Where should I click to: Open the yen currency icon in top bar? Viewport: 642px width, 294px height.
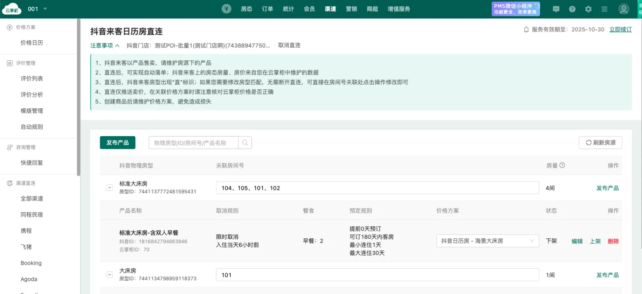pos(227,9)
